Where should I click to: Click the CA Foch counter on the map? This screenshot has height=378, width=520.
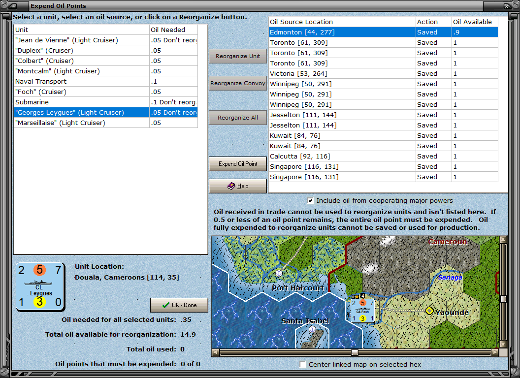[363, 311]
